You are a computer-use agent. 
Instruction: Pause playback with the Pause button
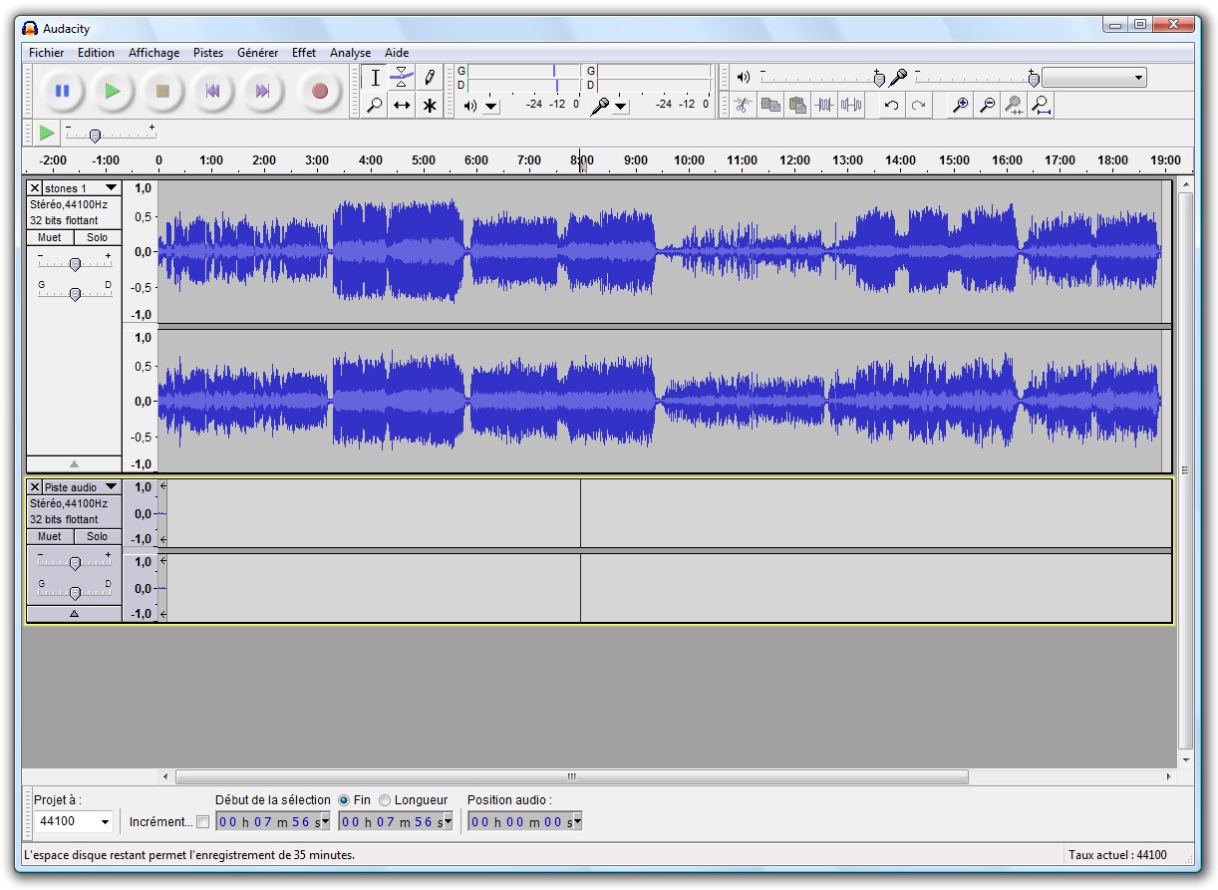[x=62, y=92]
